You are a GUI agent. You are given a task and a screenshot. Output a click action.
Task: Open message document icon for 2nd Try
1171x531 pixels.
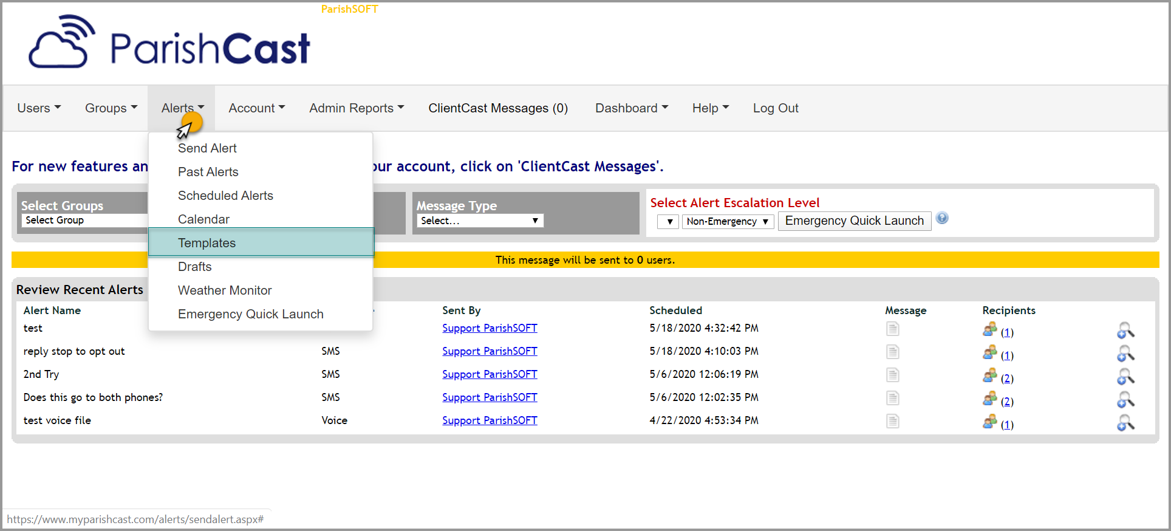(892, 375)
